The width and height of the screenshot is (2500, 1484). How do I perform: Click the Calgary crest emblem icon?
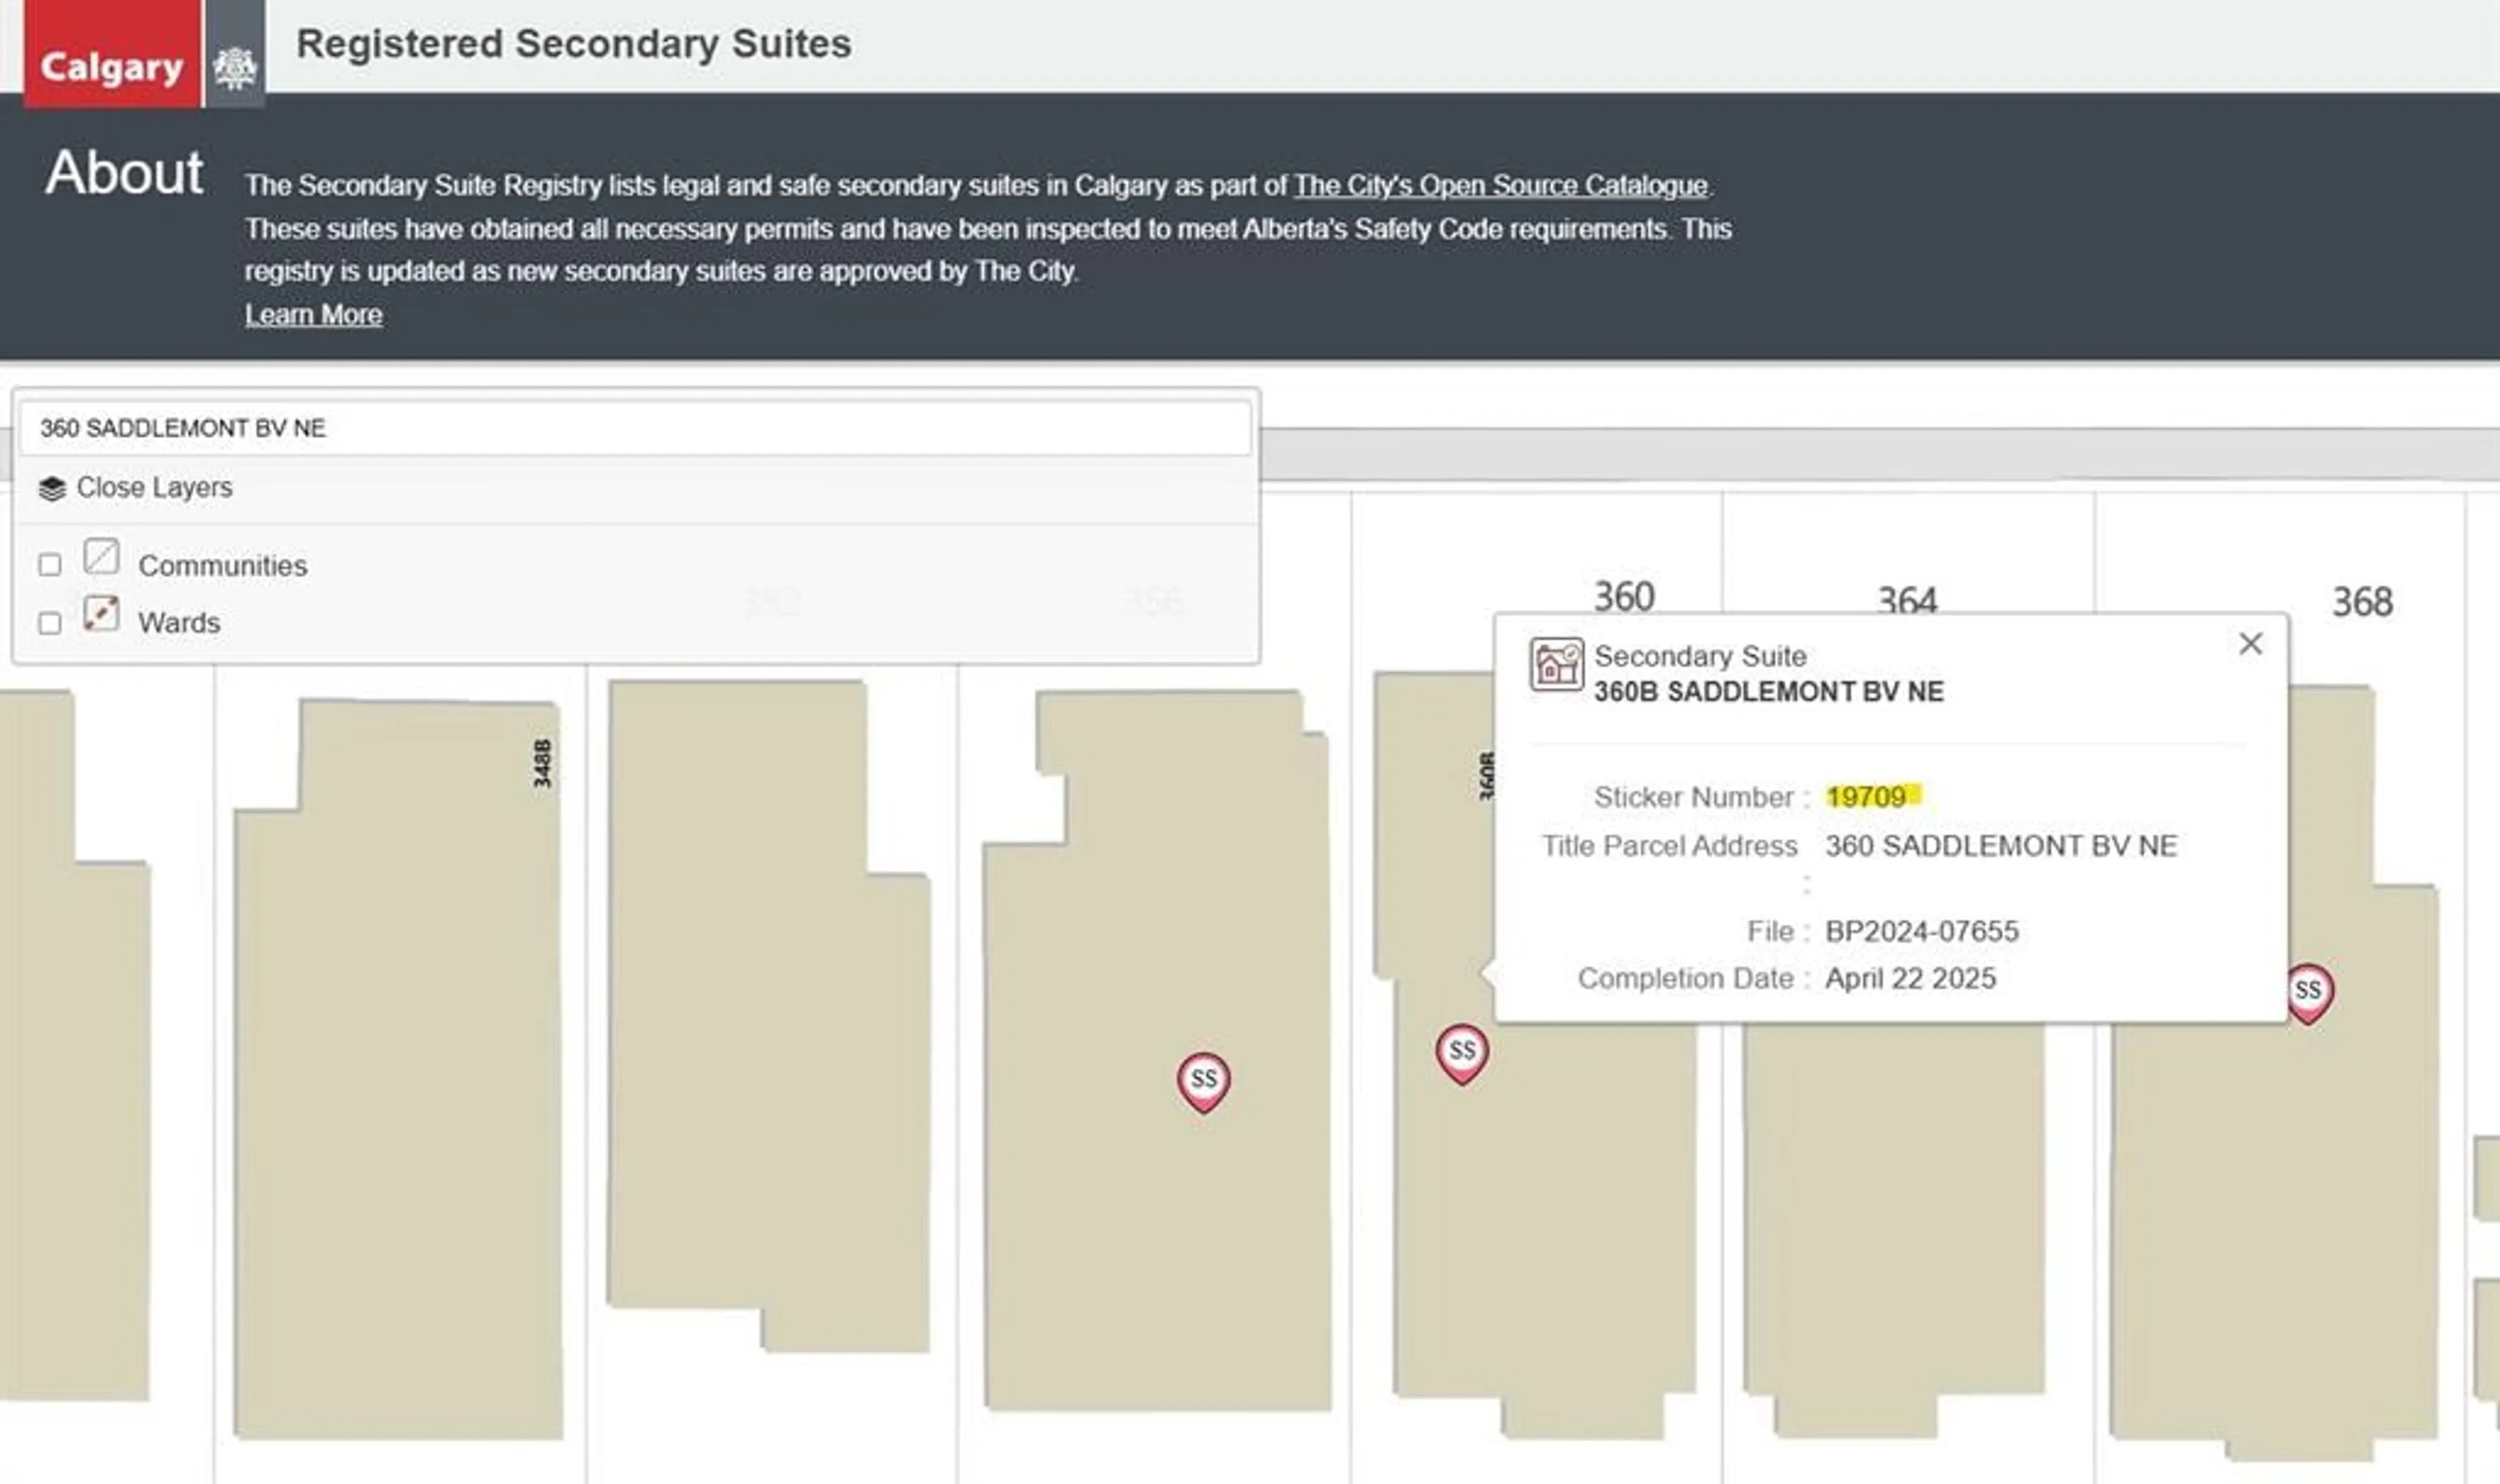click(235, 68)
